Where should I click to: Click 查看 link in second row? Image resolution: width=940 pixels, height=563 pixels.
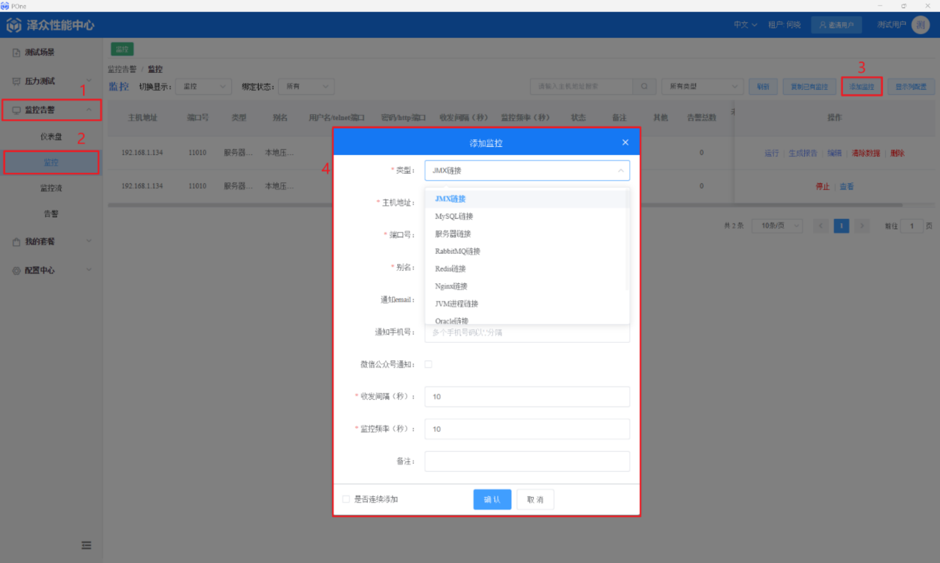coord(846,186)
